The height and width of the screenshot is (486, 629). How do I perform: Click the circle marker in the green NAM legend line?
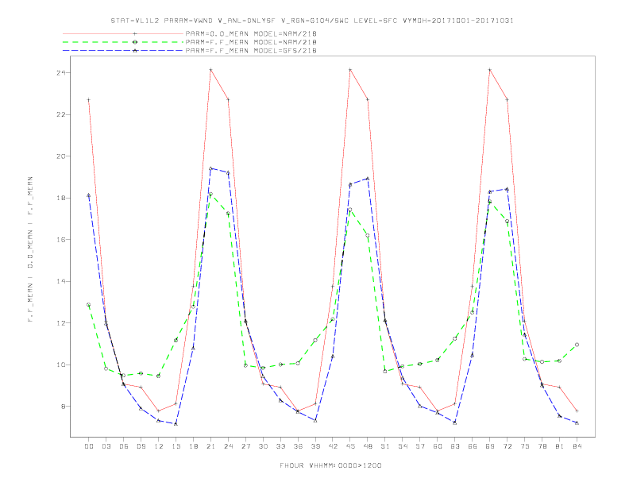coord(135,42)
